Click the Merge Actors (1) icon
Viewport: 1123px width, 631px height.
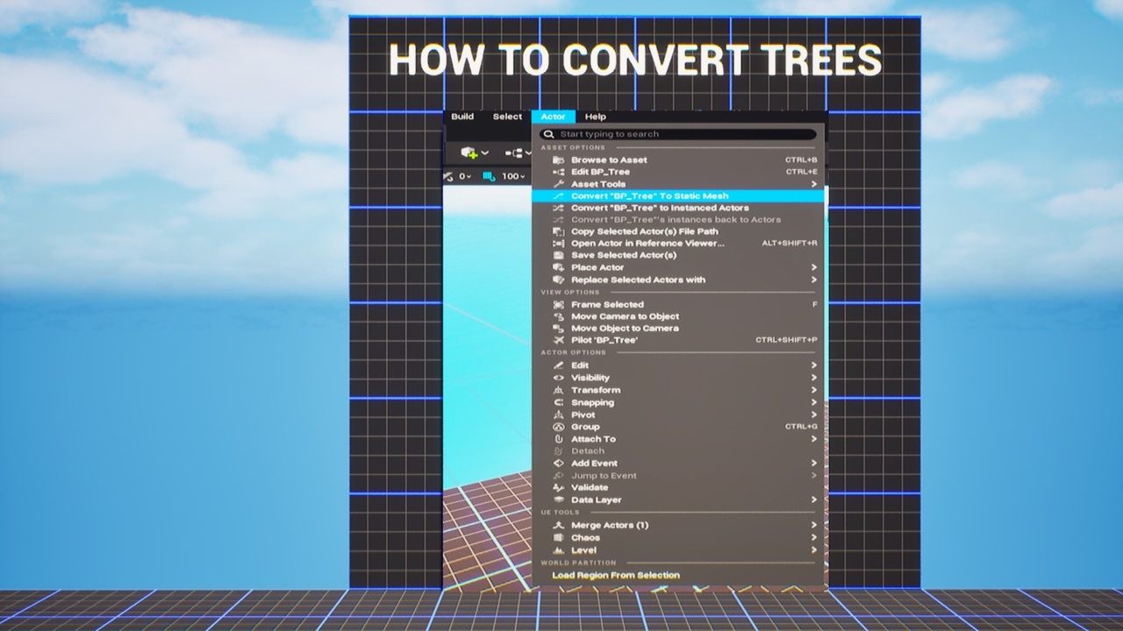coord(559,525)
